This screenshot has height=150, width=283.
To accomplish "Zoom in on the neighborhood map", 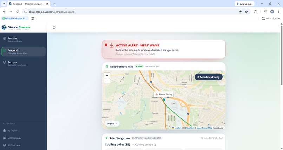I will [107, 75].
